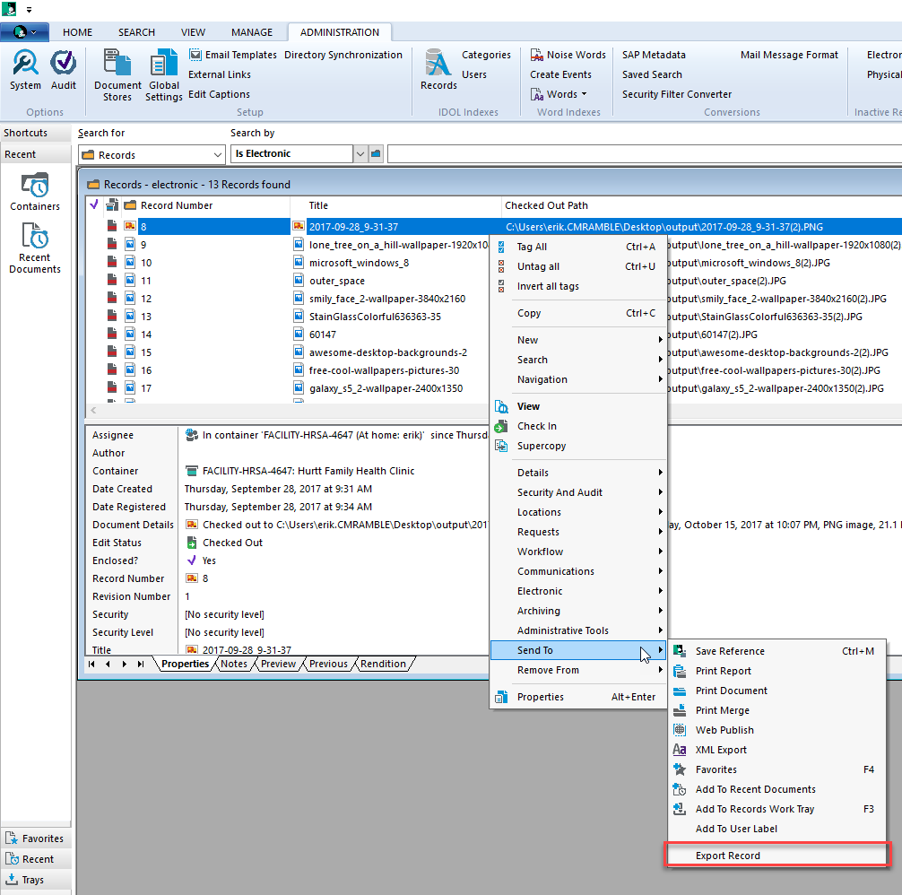Choose Print Document from Send To
The image size is (902, 895).
tap(776, 691)
